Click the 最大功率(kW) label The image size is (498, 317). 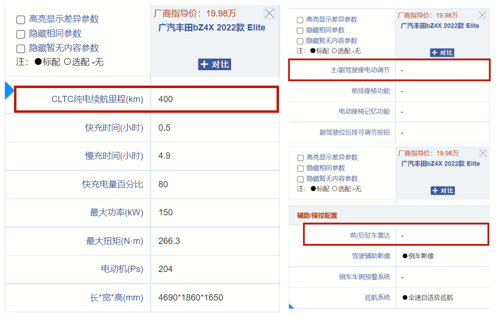coord(117,212)
